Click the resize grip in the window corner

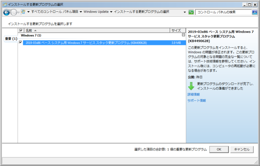[x=256, y=162]
